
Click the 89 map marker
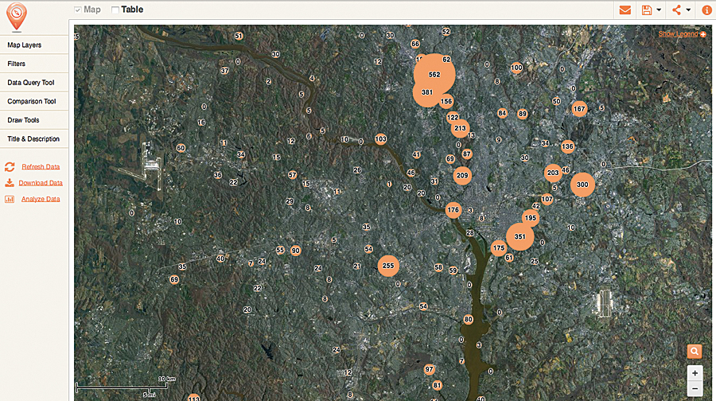523,114
